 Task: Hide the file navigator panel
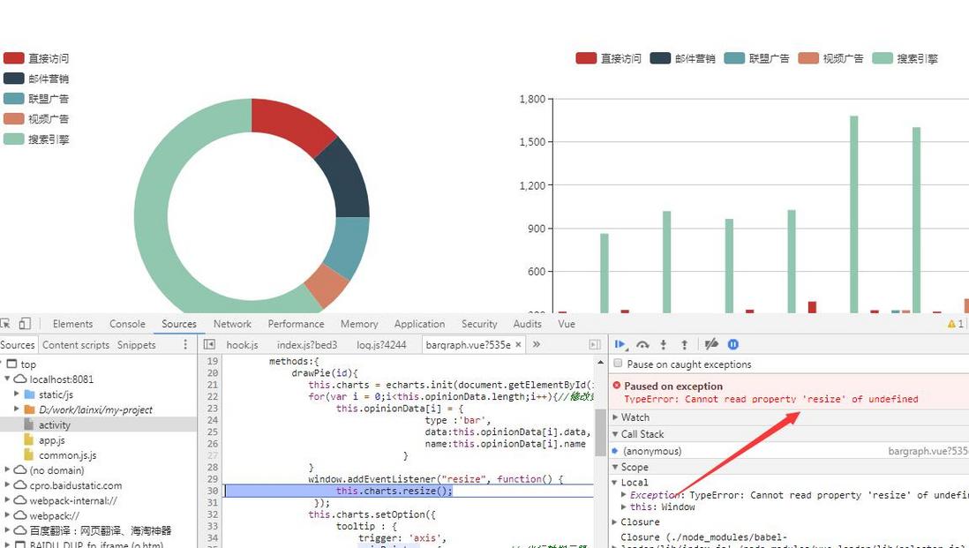(209, 344)
